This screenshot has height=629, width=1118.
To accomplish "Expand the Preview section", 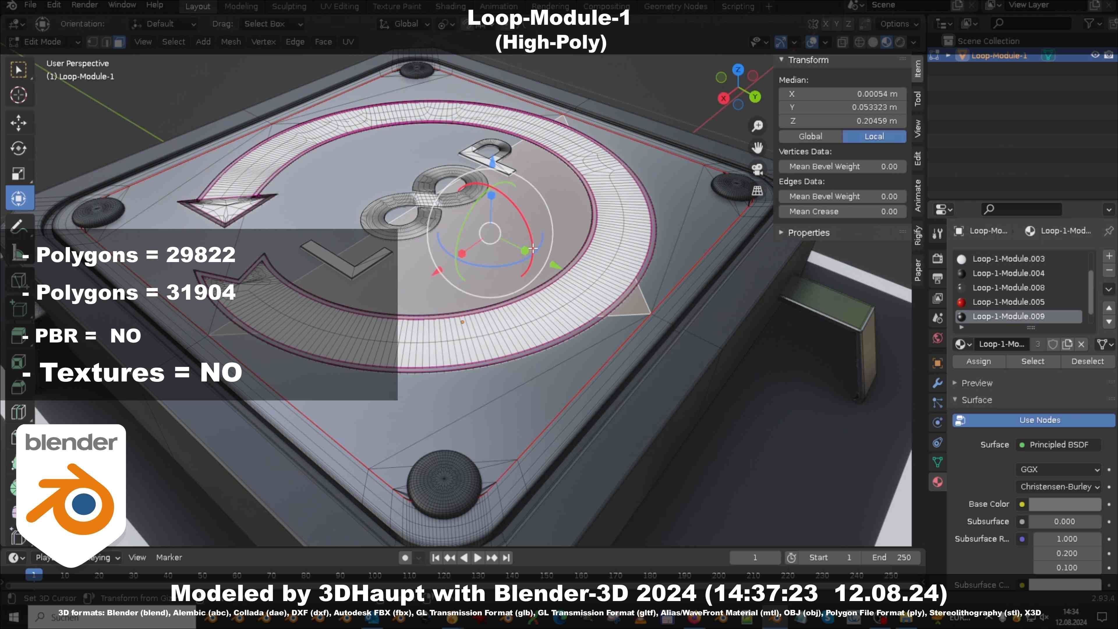I will pyautogui.click(x=977, y=383).
